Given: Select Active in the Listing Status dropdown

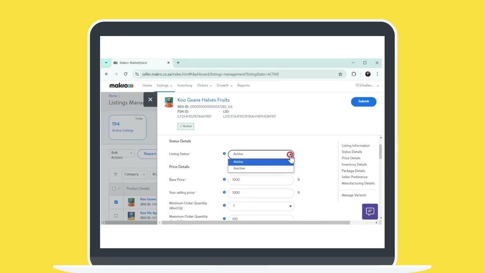Looking at the screenshot, I should 261,162.
